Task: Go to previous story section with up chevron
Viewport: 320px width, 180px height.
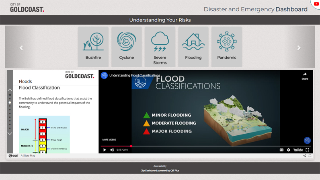Action: [10, 90]
